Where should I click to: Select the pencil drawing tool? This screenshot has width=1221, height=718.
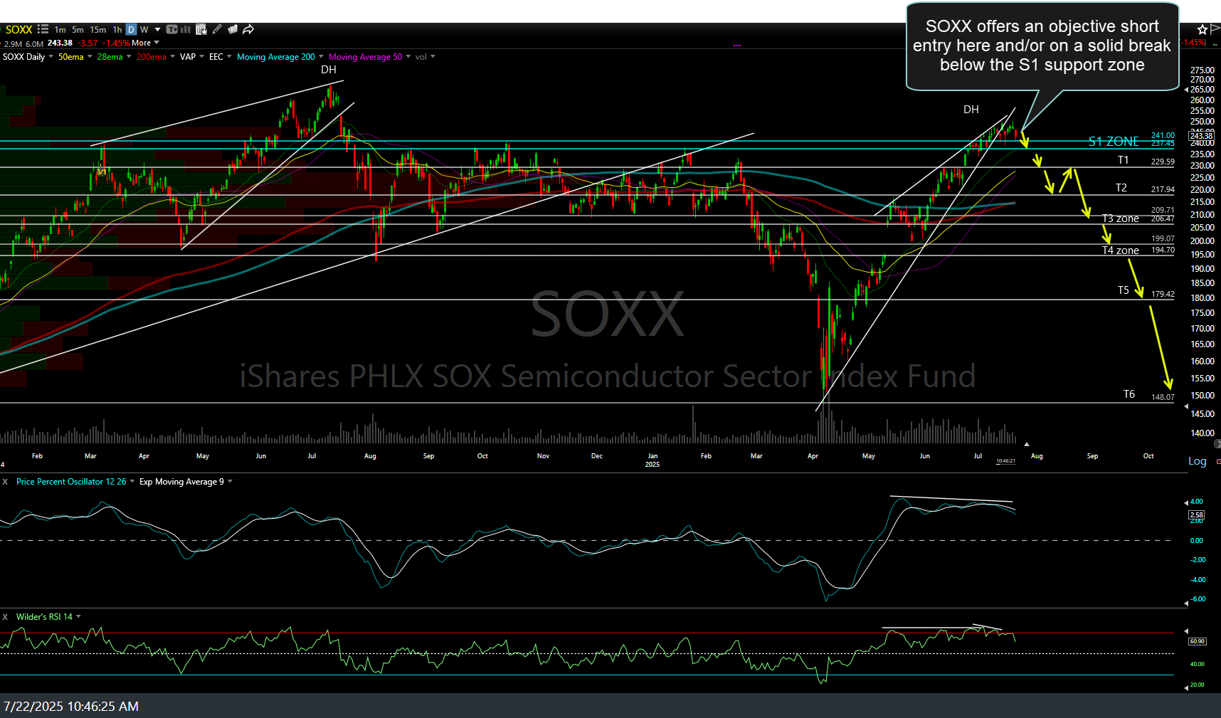coord(217,29)
